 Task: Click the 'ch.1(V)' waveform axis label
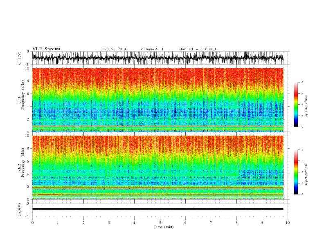click(x=20, y=58)
